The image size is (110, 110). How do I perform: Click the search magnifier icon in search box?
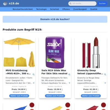pyautogui.click(x=70, y=4)
